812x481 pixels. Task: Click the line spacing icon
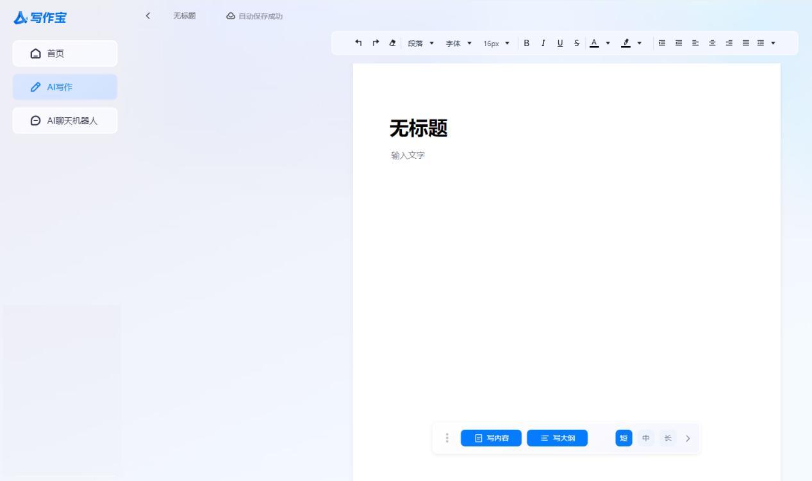tap(761, 43)
